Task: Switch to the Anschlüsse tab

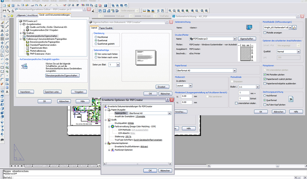Action: [x=32, y=15]
